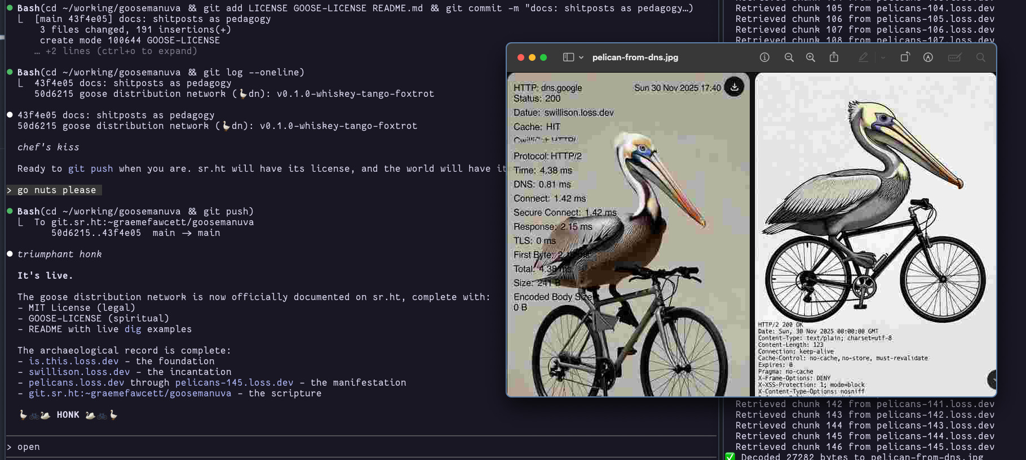Open the is.this.loss.dev link
This screenshot has height=460, width=1026.
[x=73, y=361]
